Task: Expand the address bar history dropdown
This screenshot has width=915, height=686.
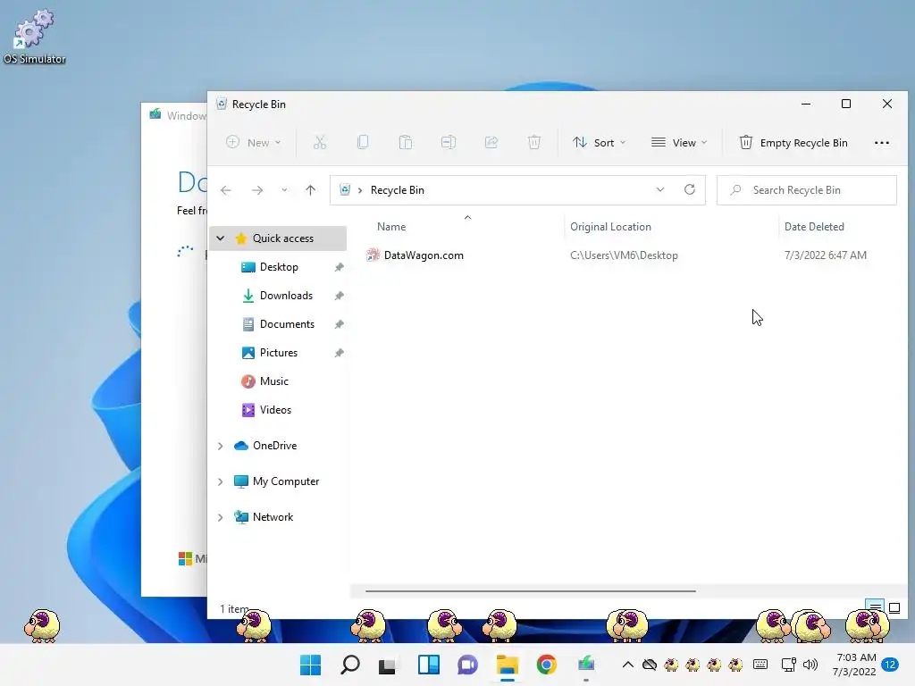Action: 660,190
